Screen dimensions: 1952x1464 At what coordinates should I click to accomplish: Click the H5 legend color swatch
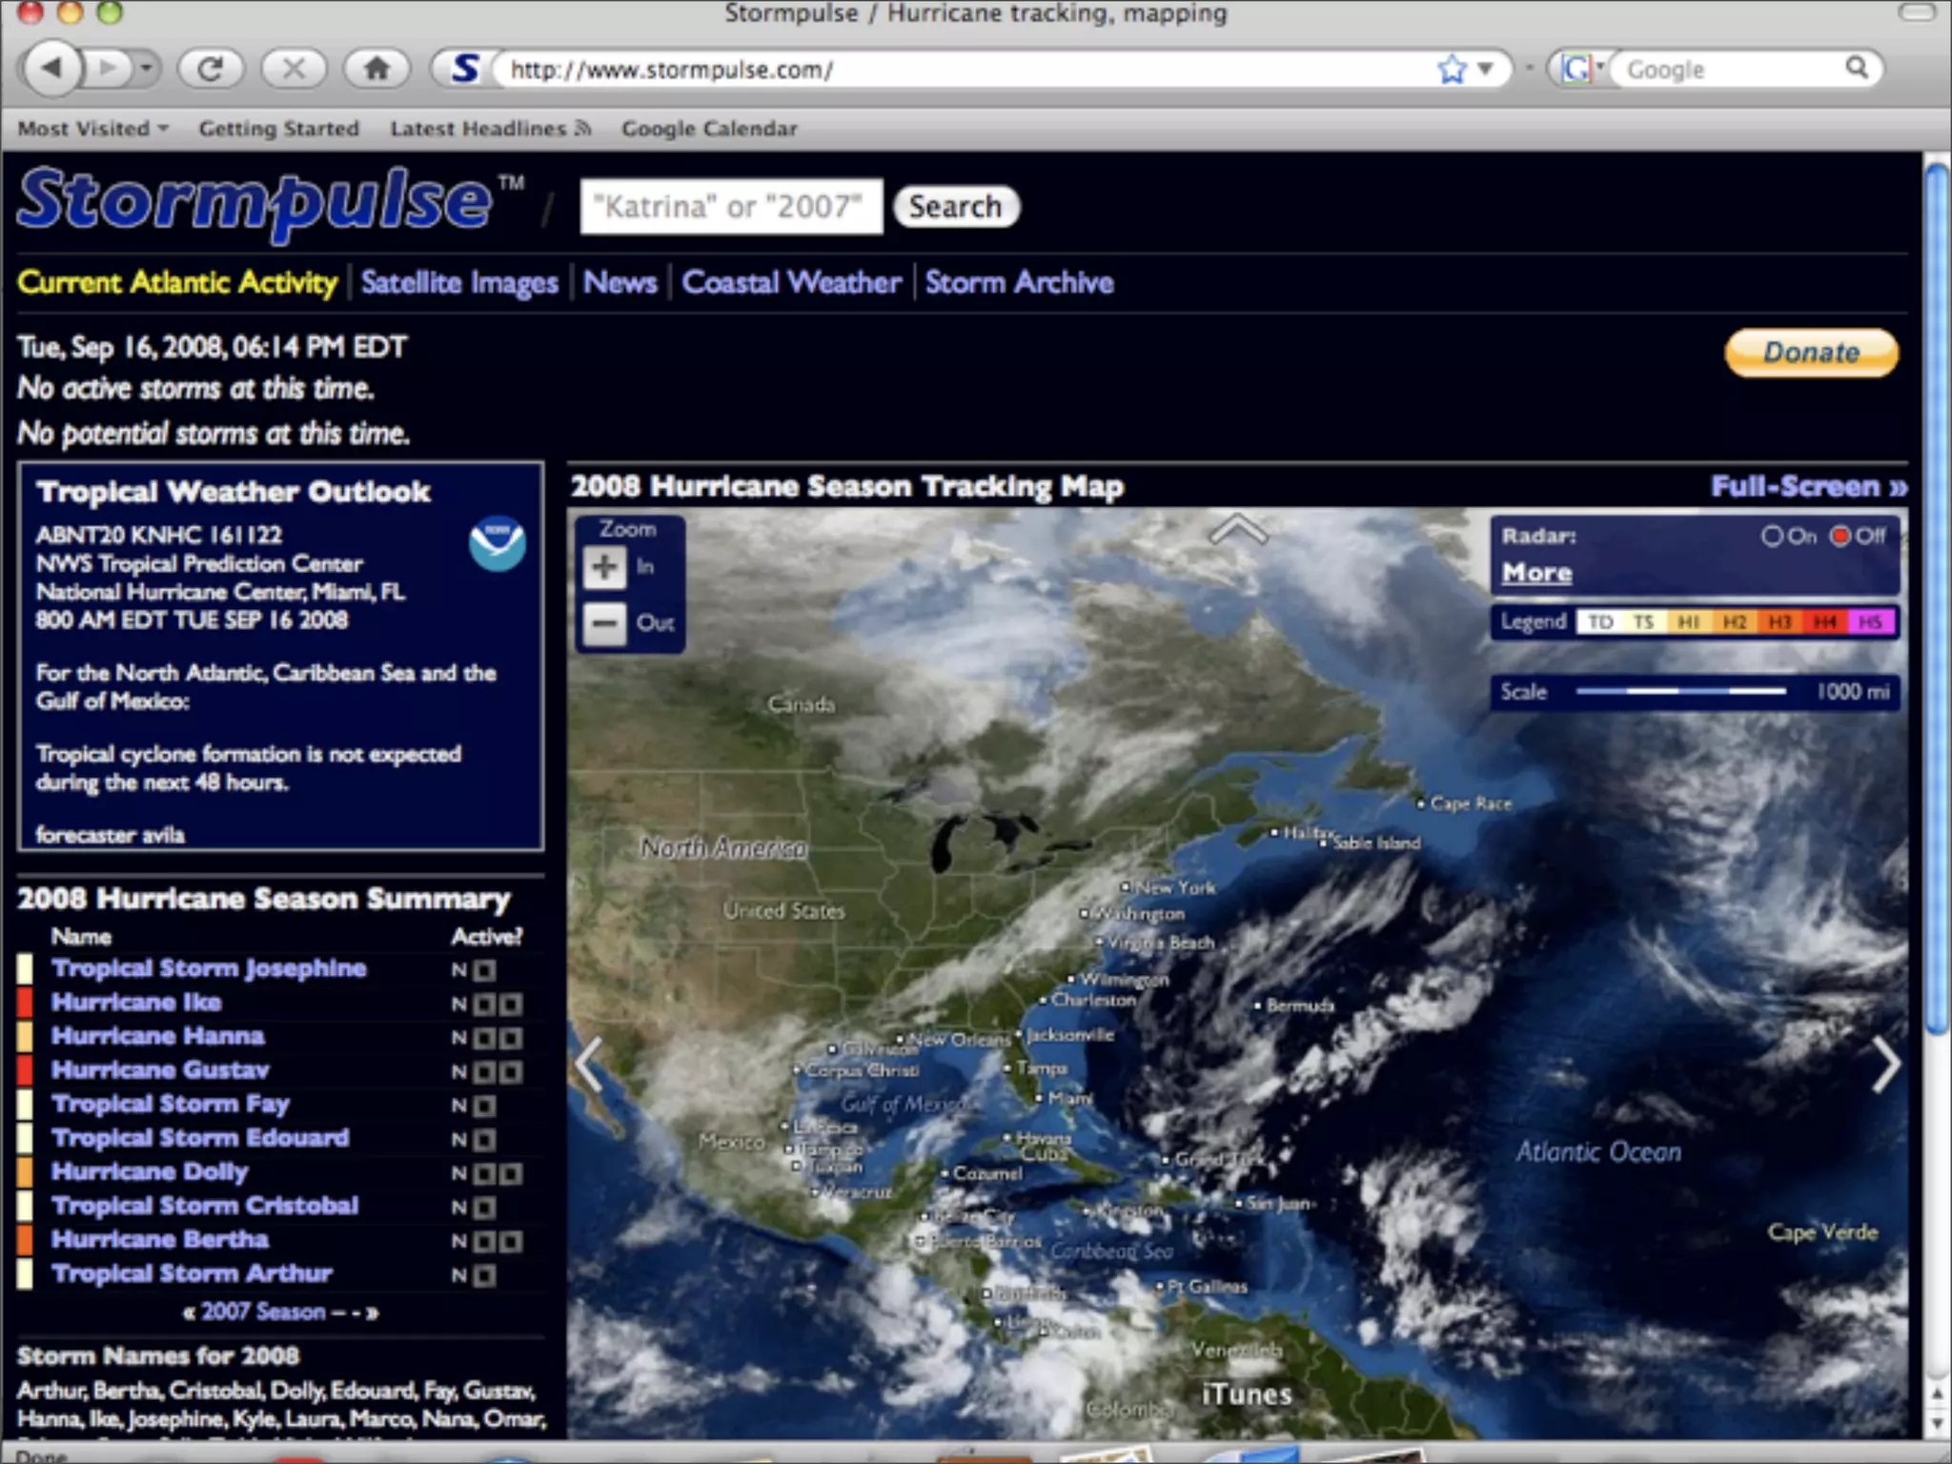(x=1871, y=622)
